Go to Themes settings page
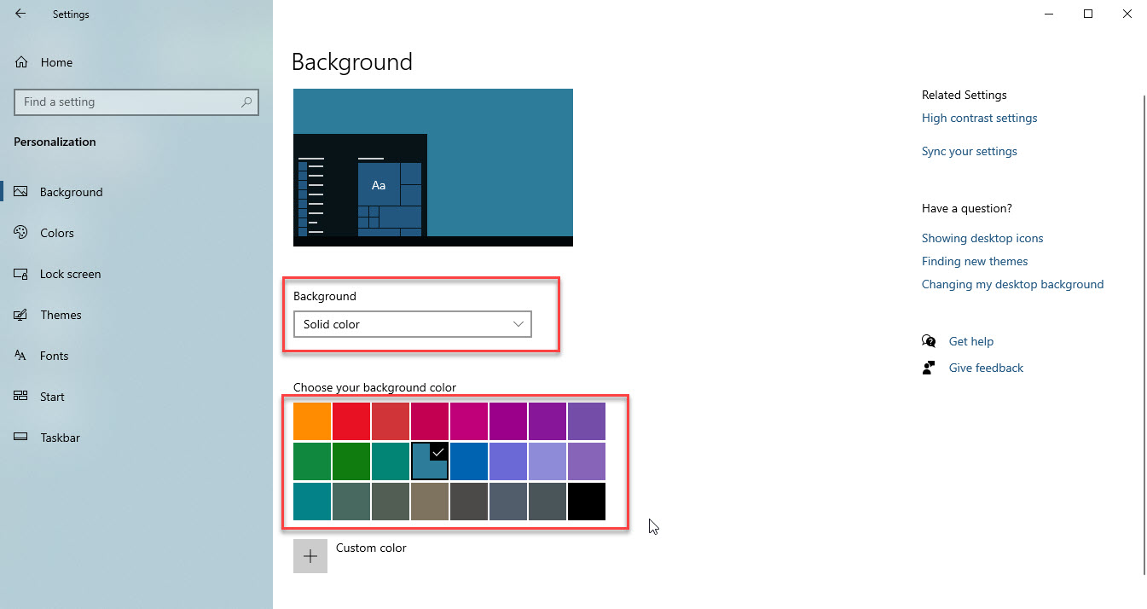Viewport: 1147px width, 609px height. click(61, 315)
